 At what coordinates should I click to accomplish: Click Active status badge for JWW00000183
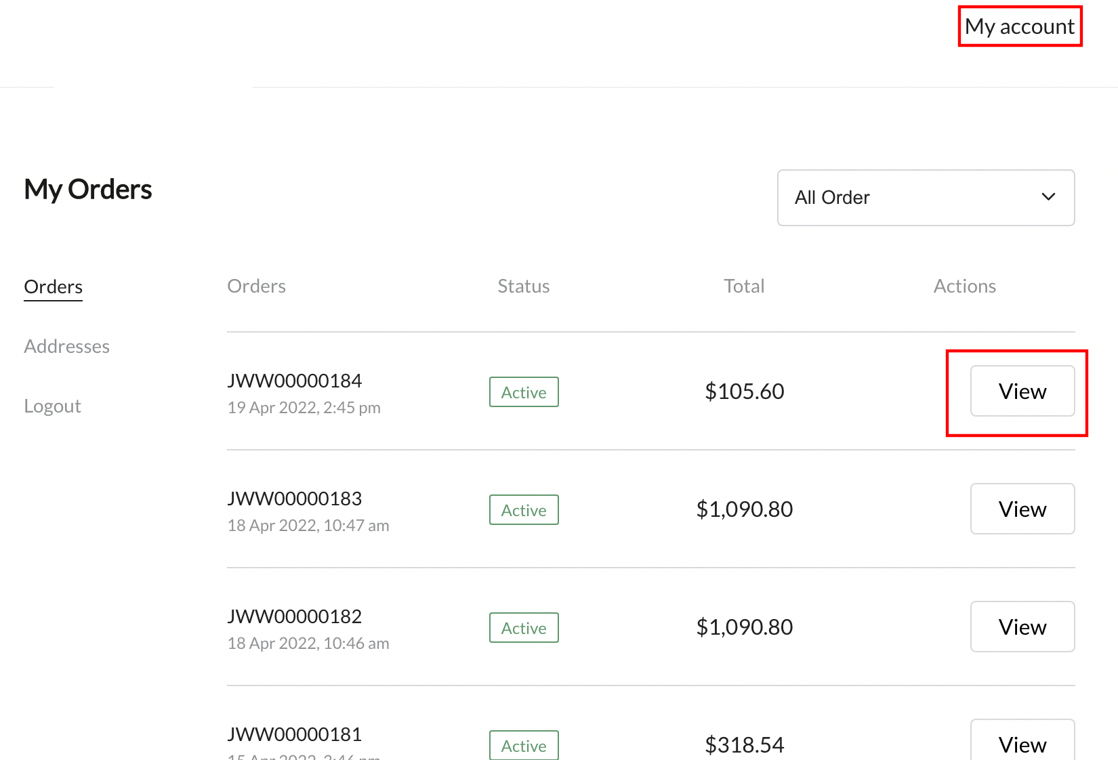point(524,510)
